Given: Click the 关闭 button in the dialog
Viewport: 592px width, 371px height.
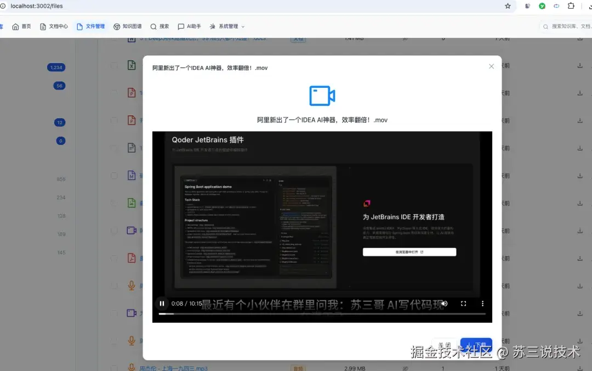Looking at the screenshot, I should 445,345.
